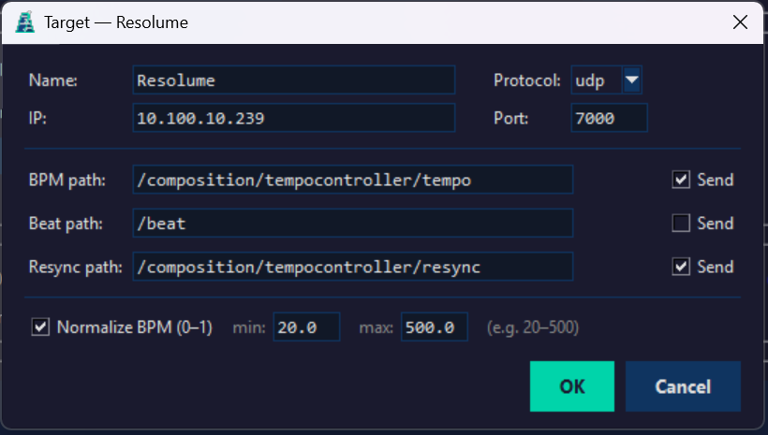Open the Protocol dropdown arrow
Screen dimensions: 768x435
tap(632, 80)
